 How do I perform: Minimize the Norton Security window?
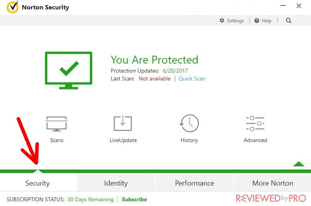(283, 6)
